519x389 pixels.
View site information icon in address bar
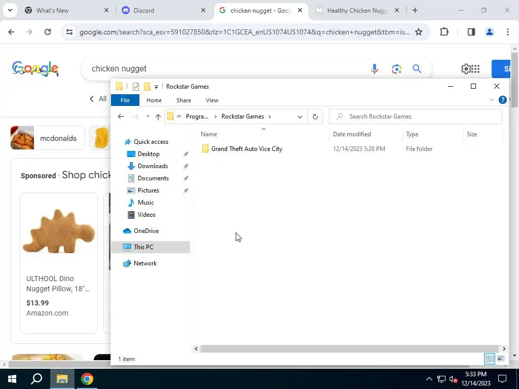pos(69,32)
